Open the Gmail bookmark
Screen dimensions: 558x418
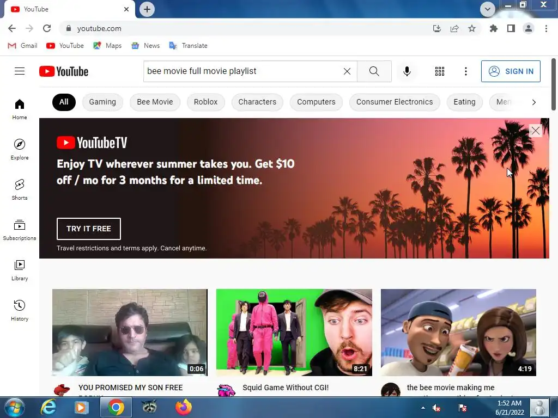22,46
